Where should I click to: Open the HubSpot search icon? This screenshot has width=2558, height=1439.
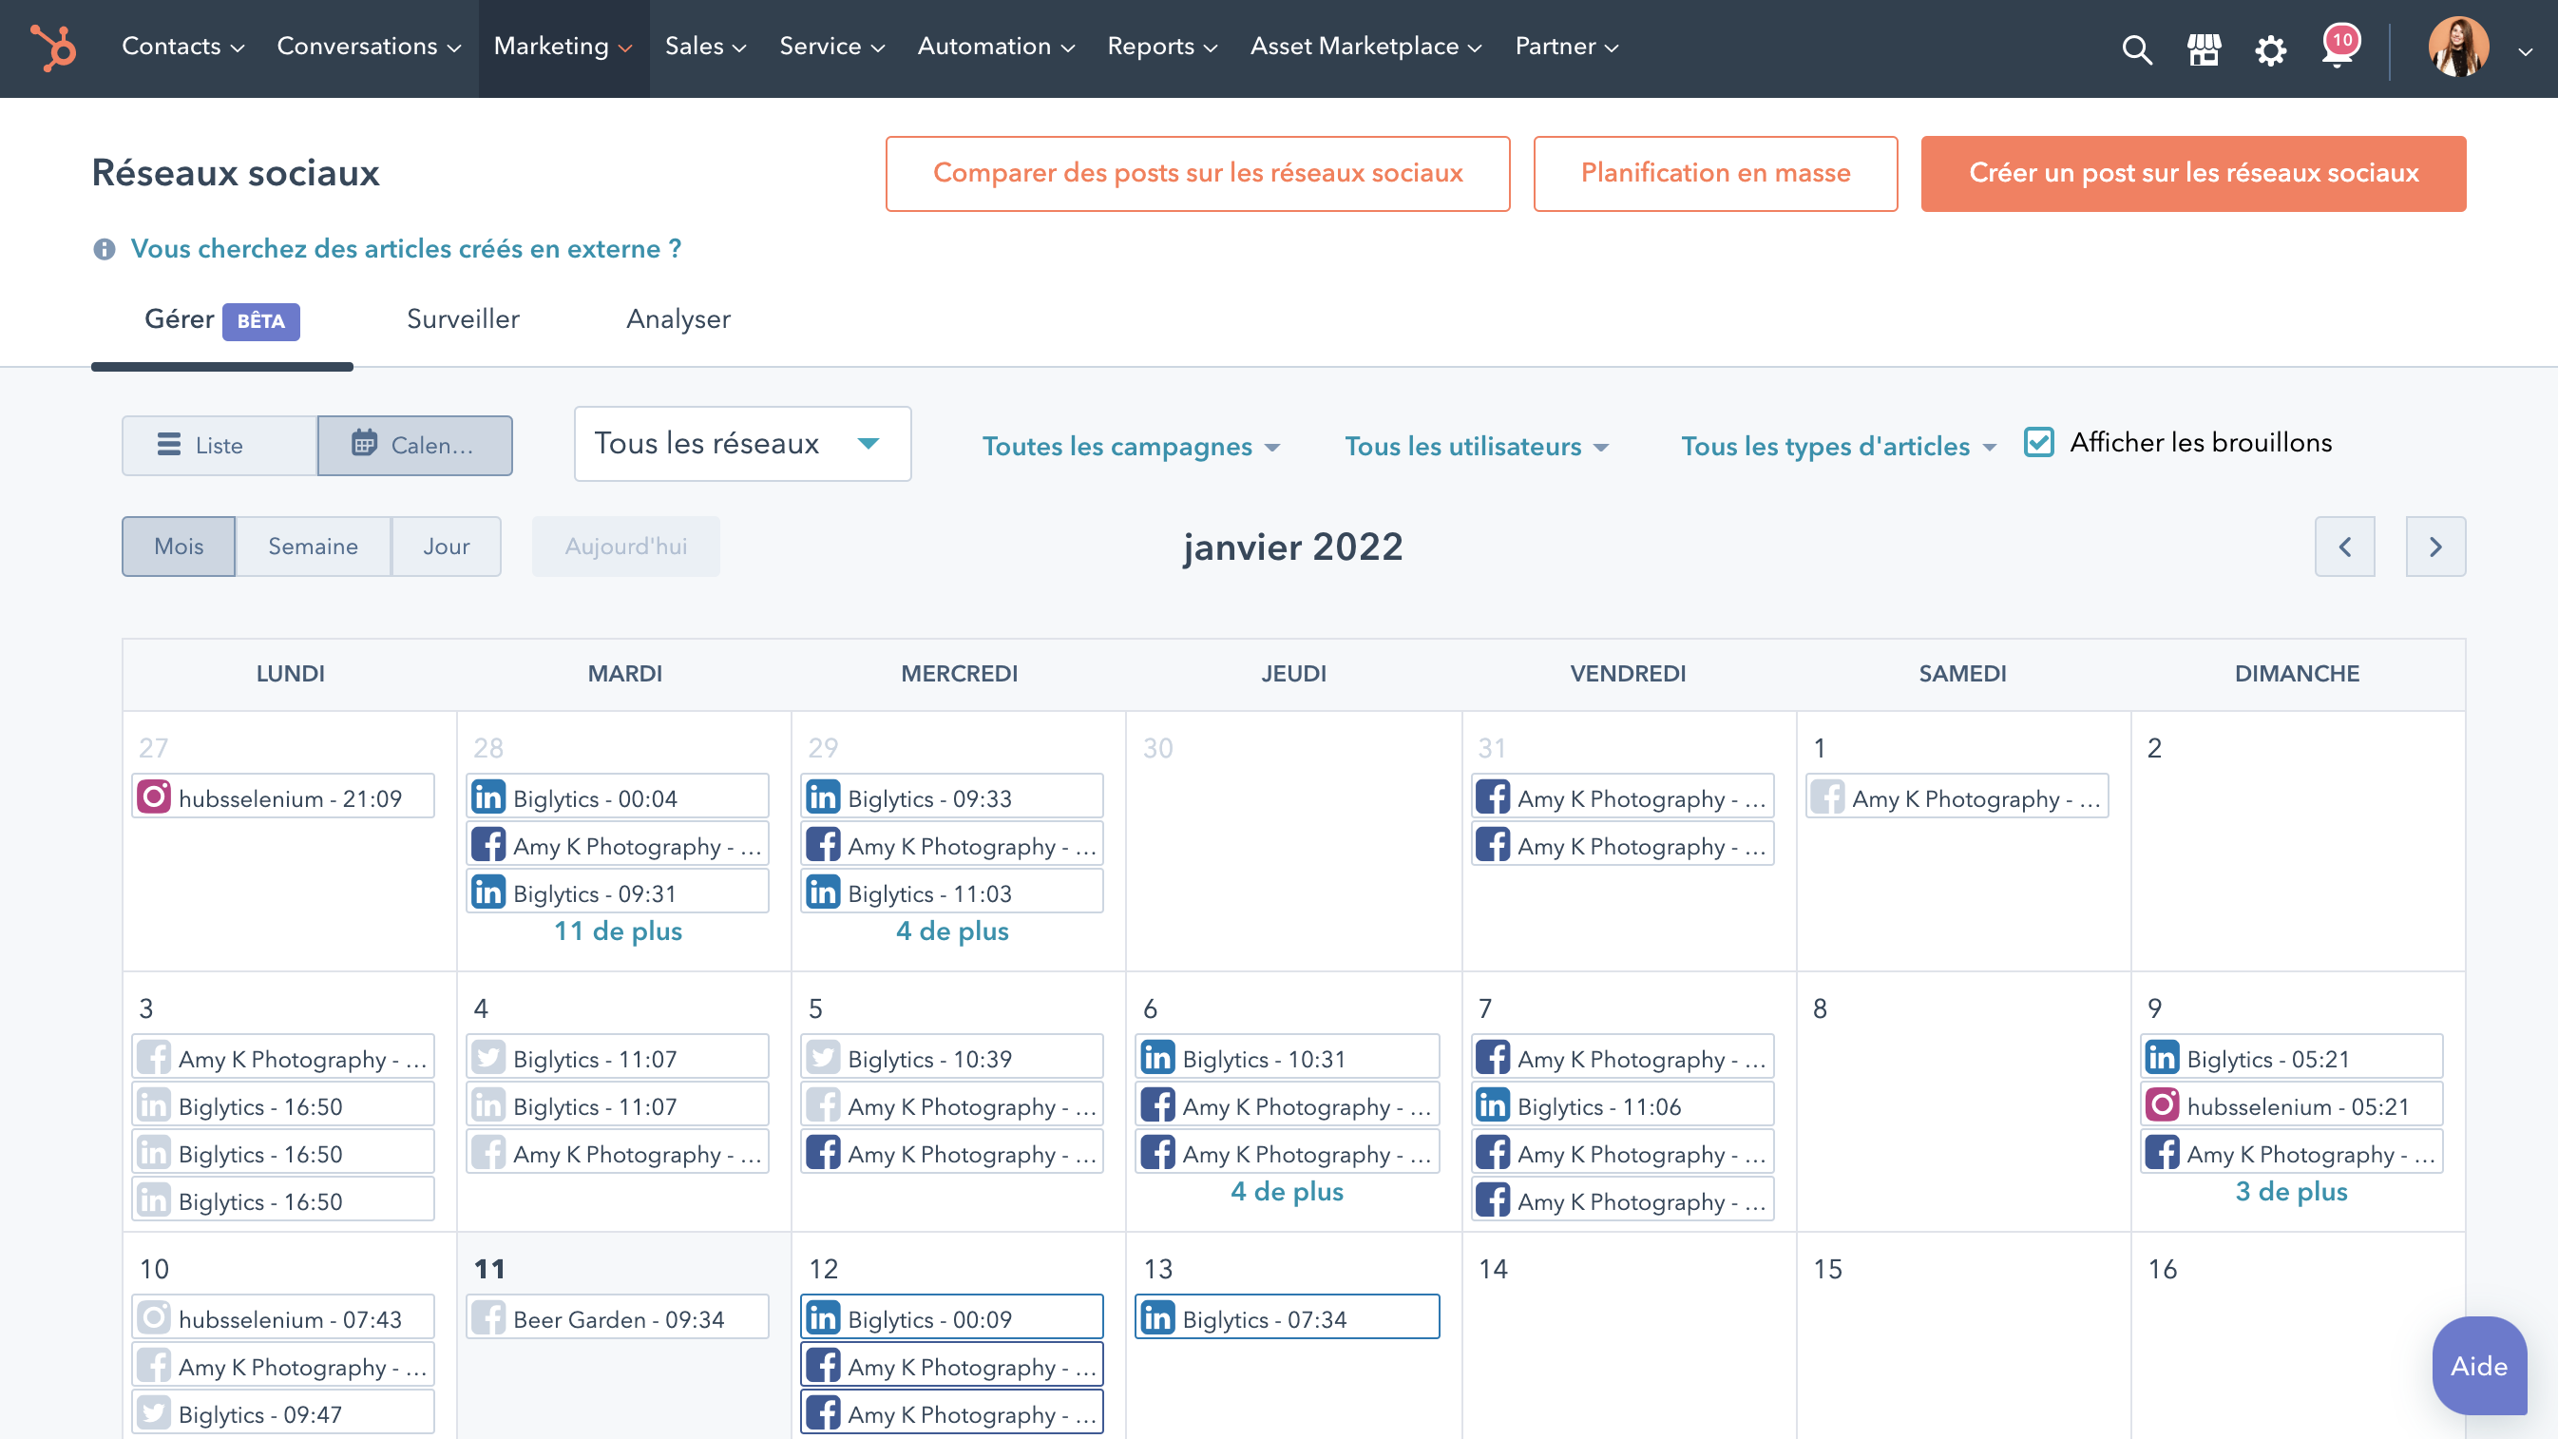point(2137,48)
